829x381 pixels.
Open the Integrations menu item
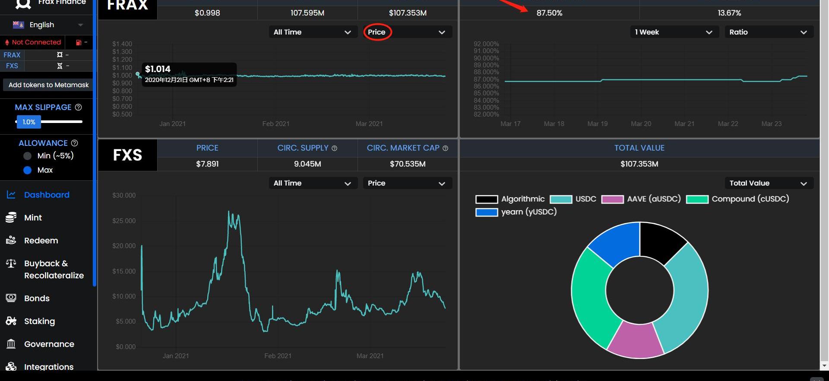point(48,367)
